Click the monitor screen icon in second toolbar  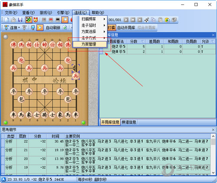pos(33,27)
